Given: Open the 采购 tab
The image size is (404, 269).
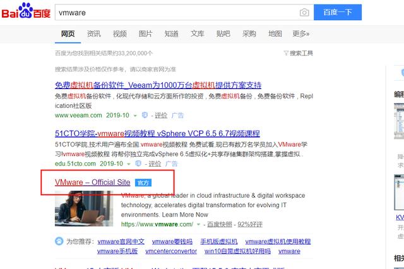Looking at the screenshot, I should click(x=249, y=33).
